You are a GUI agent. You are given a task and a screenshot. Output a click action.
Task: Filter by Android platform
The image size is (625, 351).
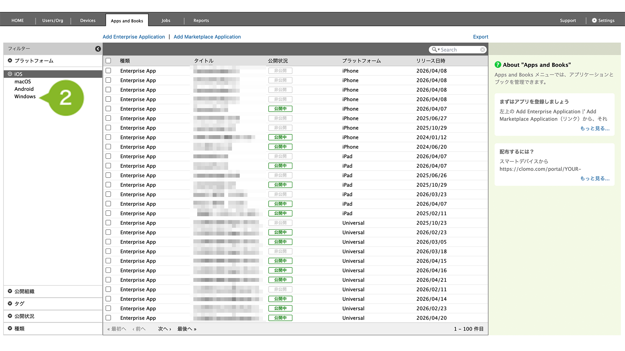click(24, 89)
